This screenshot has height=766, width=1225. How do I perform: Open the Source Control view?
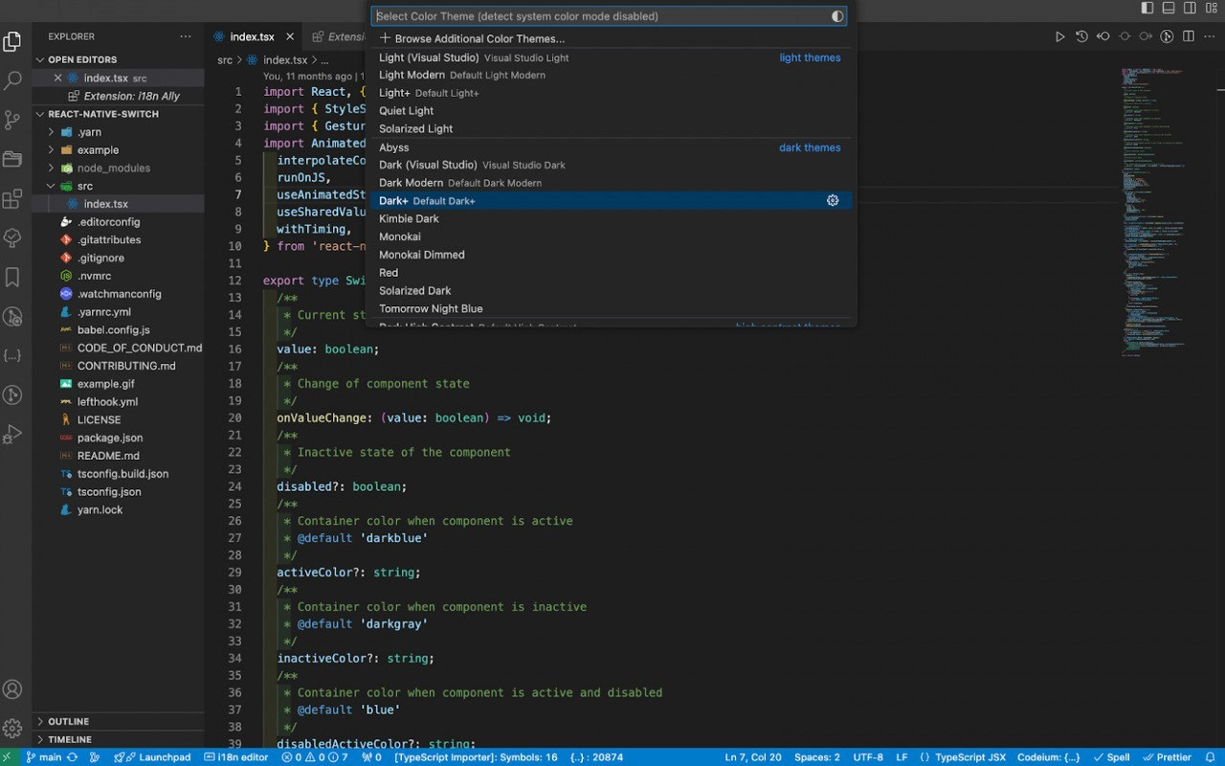(12, 120)
